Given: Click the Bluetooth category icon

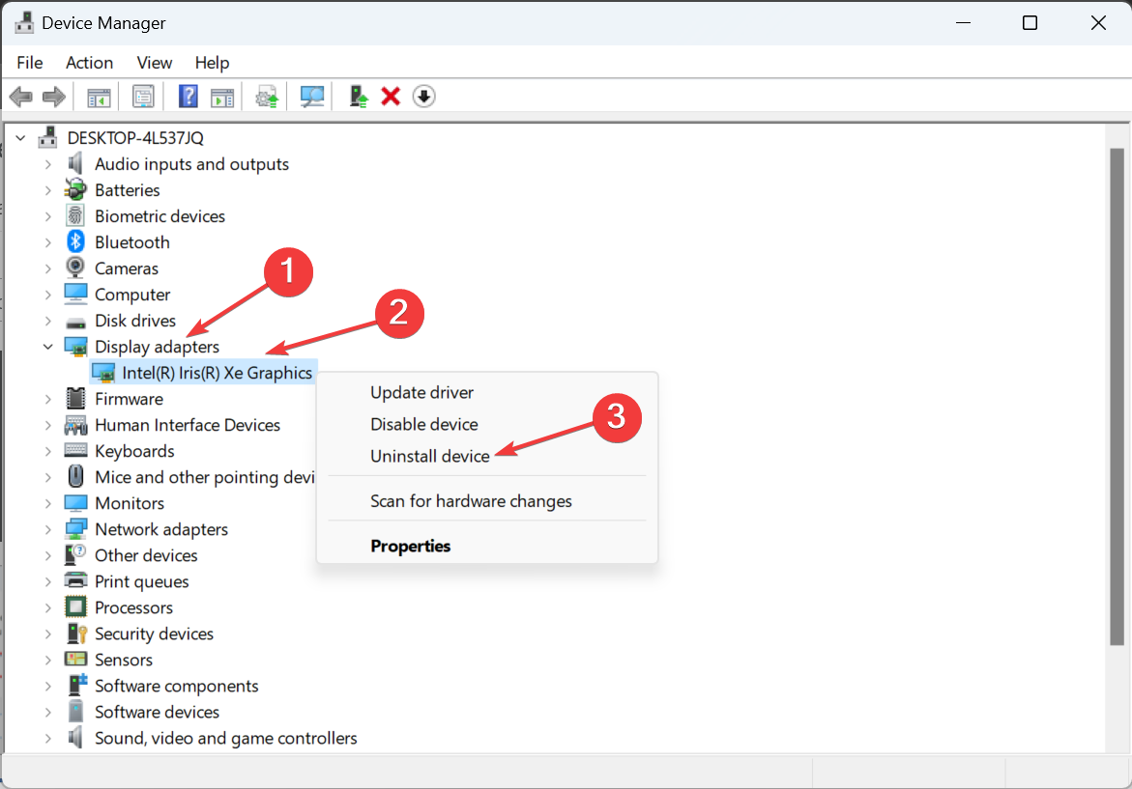Looking at the screenshot, I should pos(75,241).
